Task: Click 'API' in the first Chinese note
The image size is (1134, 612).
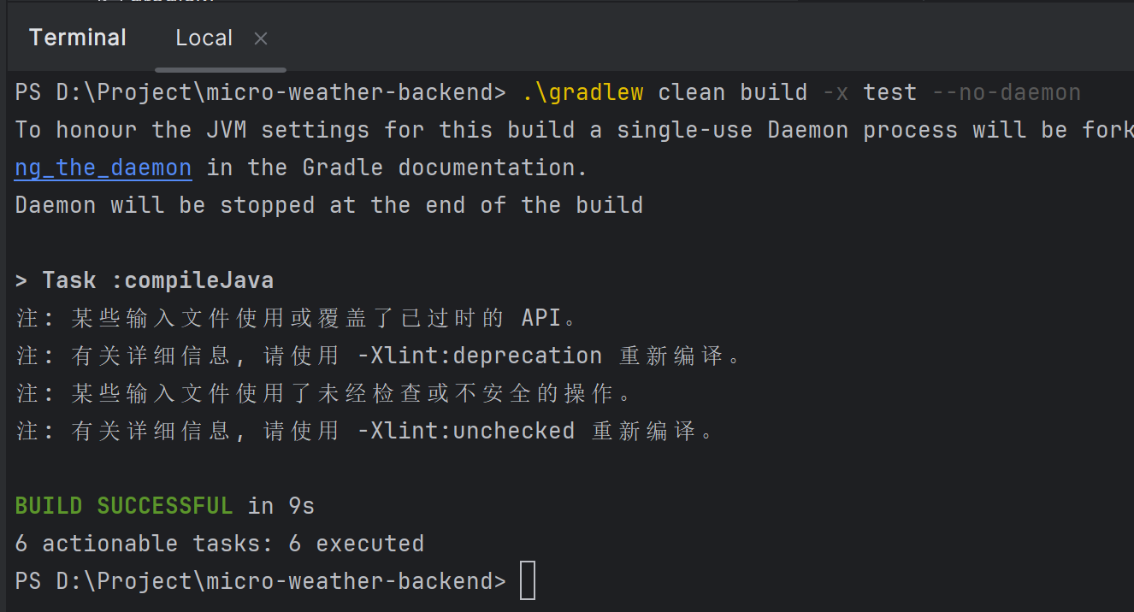Action: [541, 318]
